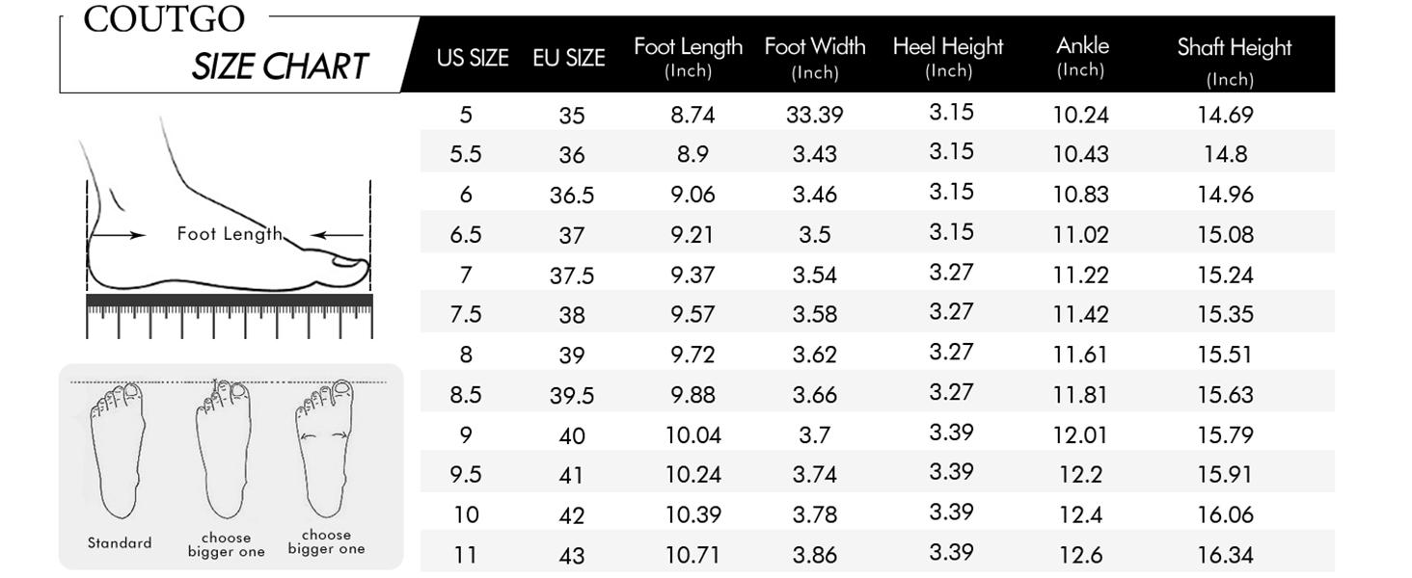Click the Standard foot shape illustration

tap(118, 451)
